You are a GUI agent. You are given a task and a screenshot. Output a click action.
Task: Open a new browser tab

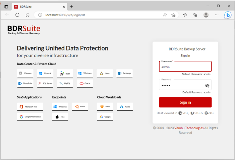tap(71, 7)
